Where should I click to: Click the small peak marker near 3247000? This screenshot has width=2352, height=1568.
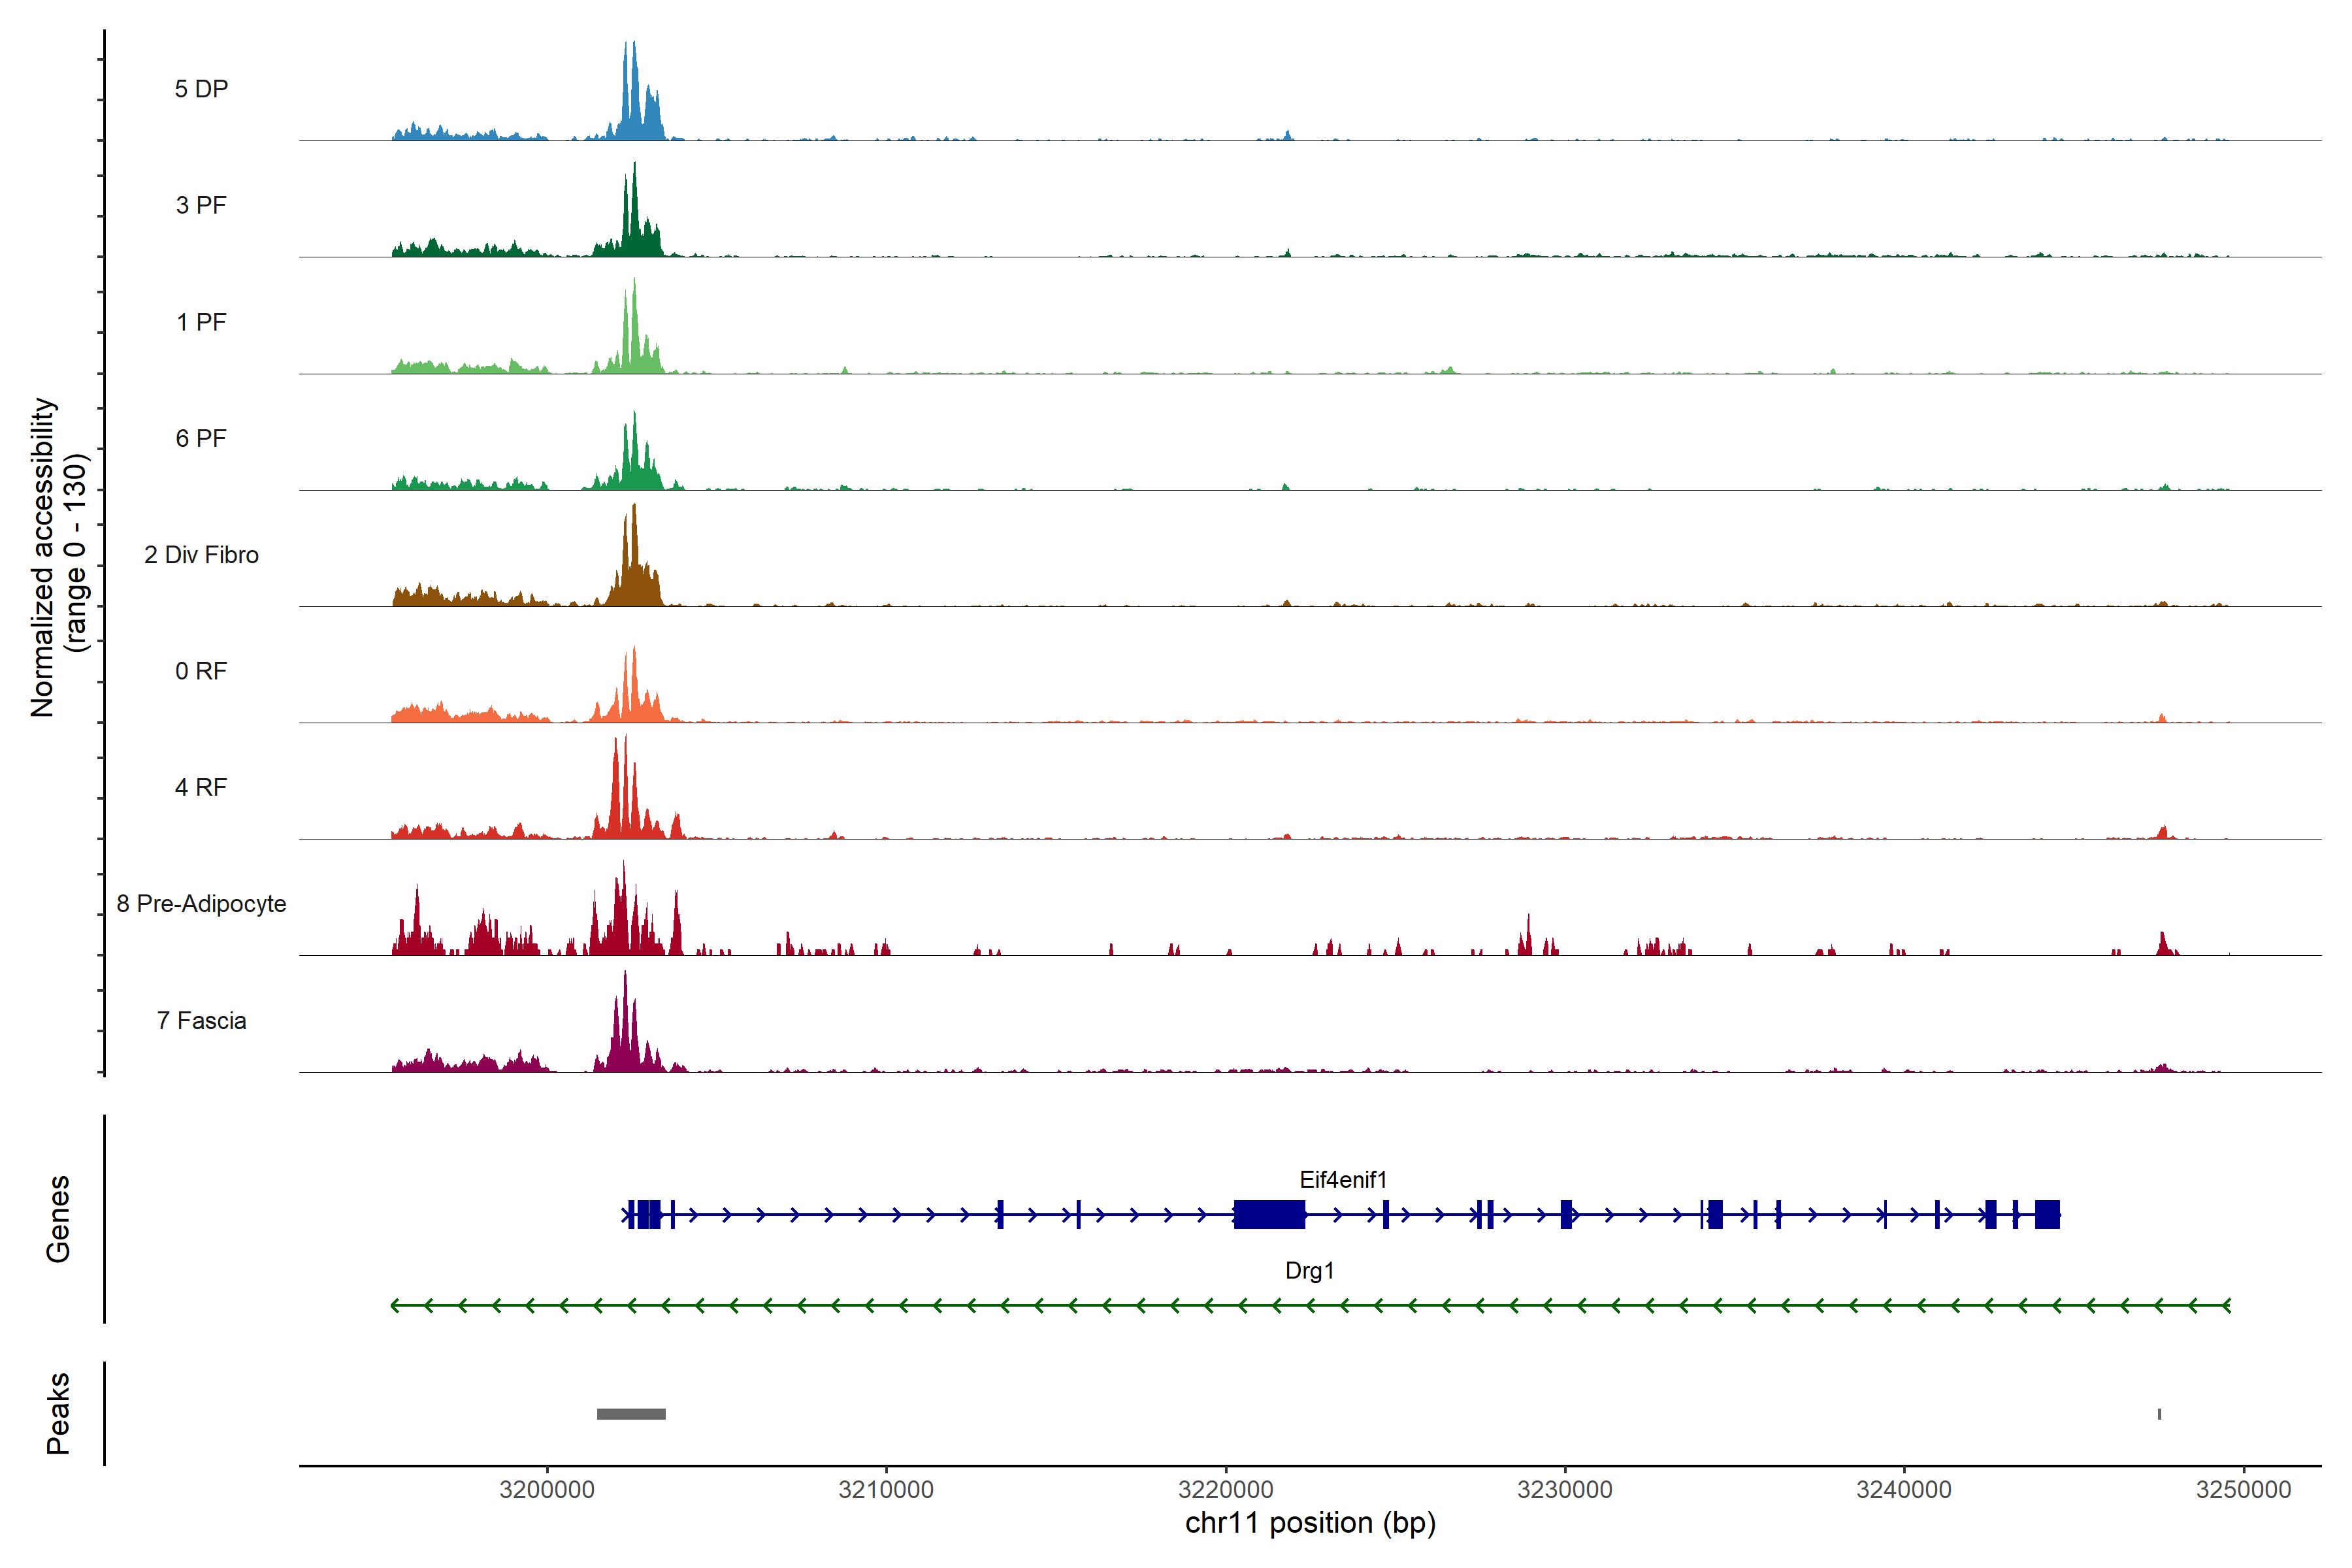point(2159,1414)
